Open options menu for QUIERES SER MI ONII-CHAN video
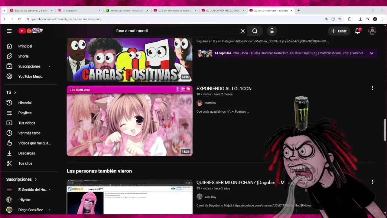 tap(372, 182)
